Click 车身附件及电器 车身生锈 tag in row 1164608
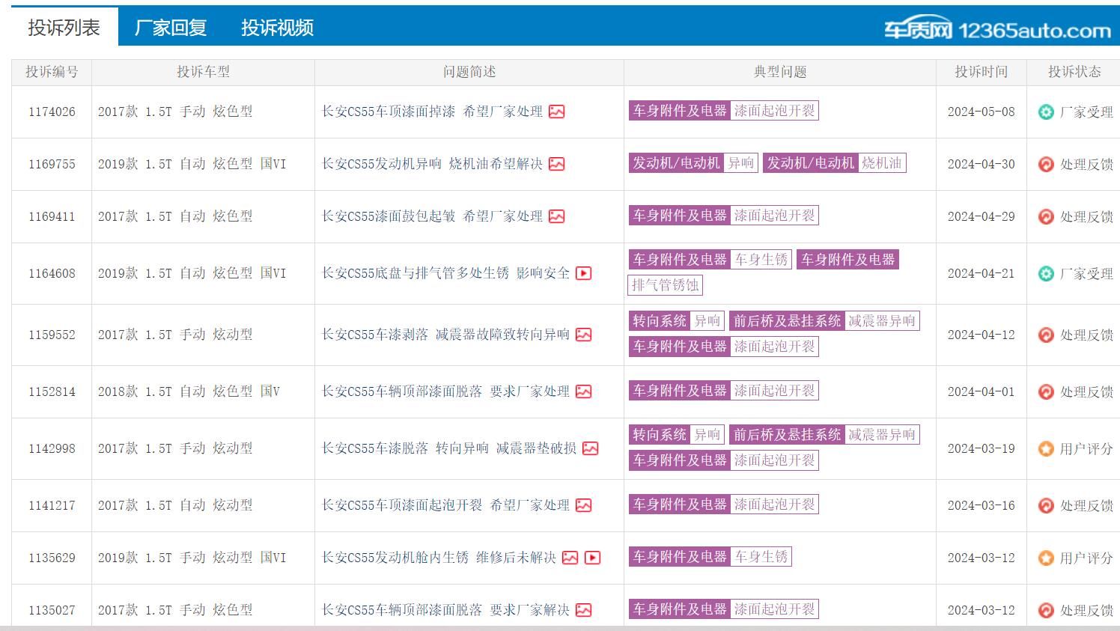This screenshot has height=631, width=1120. 710,260
